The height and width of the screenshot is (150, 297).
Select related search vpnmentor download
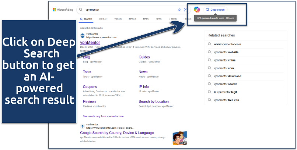(x=227, y=76)
